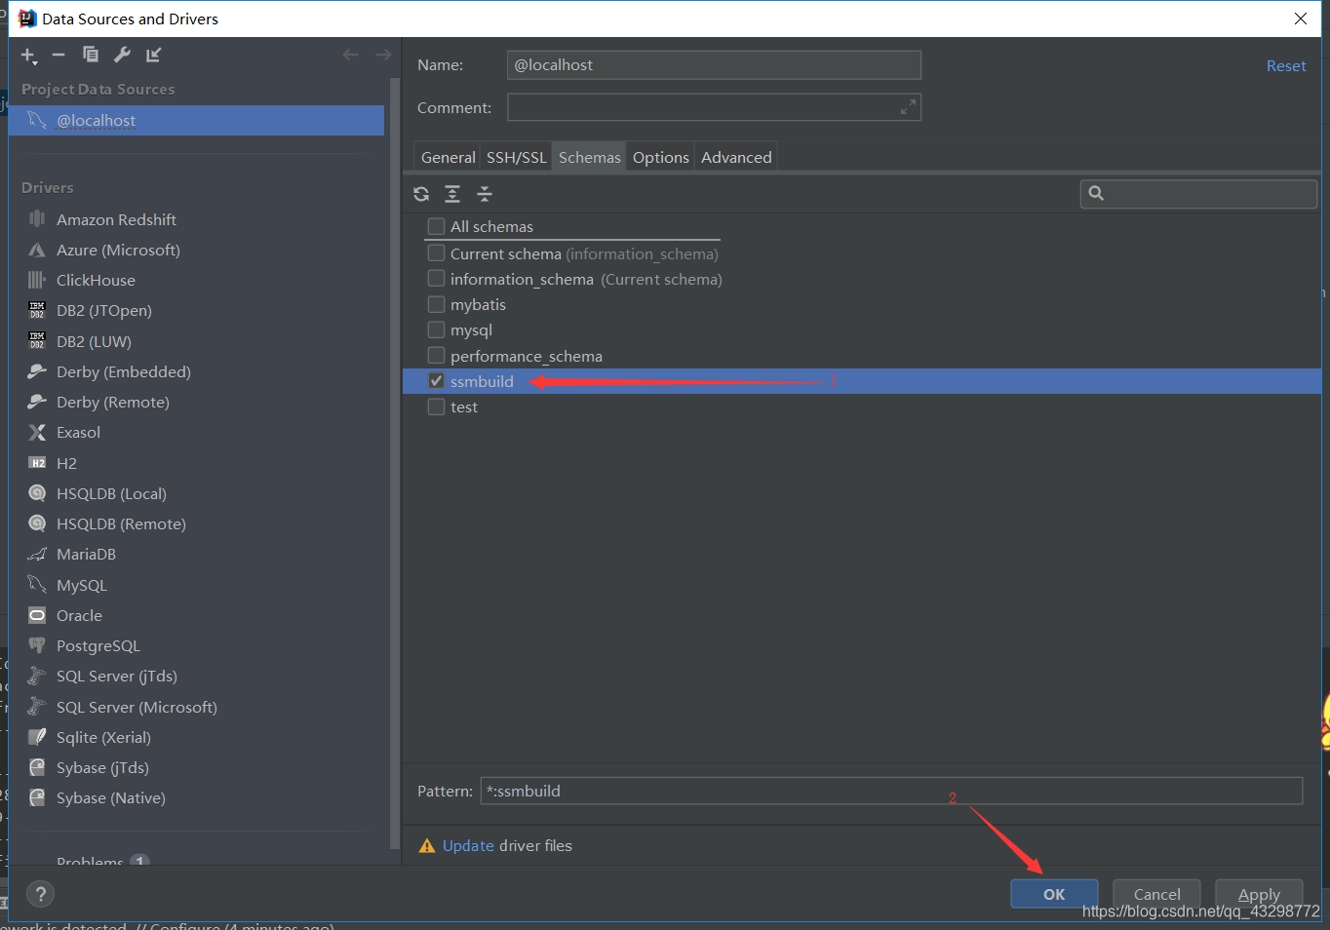Open the SSH/SSL tab
This screenshot has height=930, width=1330.
(x=517, y=157)
